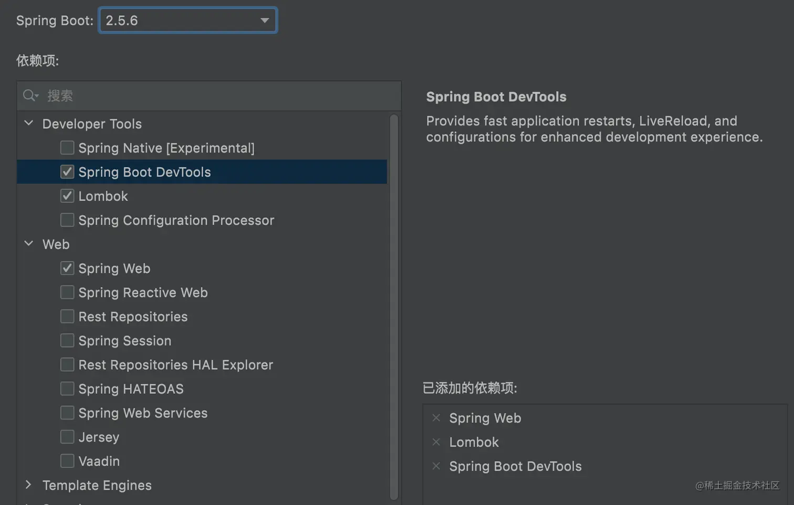Viewport: 794px width, 505px height.
Task: Click the Spring Configuration Processor label
Action: (x=176, y=220)
